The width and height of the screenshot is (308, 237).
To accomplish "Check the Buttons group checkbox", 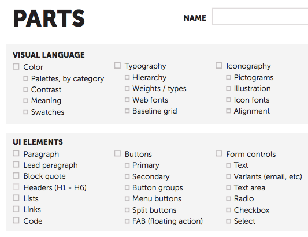I will click(117, 153).
